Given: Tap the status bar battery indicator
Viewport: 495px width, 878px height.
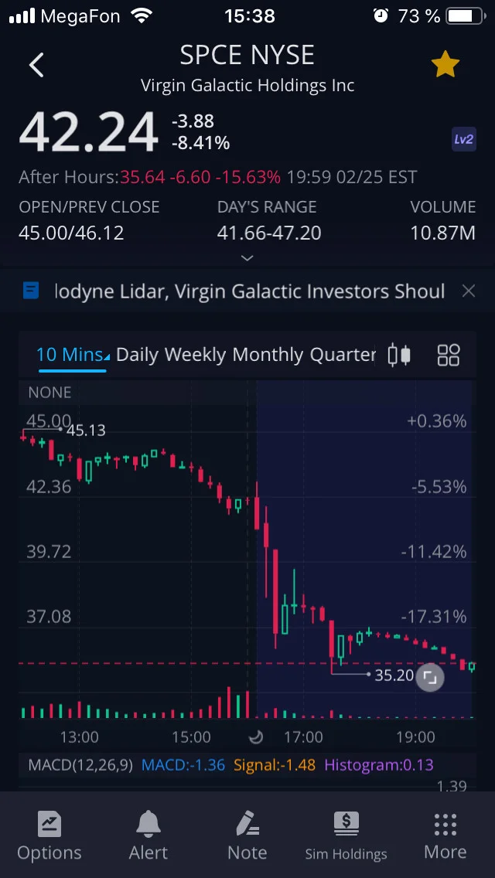Looking at the screenshot, I should click(x=466, y=16).
